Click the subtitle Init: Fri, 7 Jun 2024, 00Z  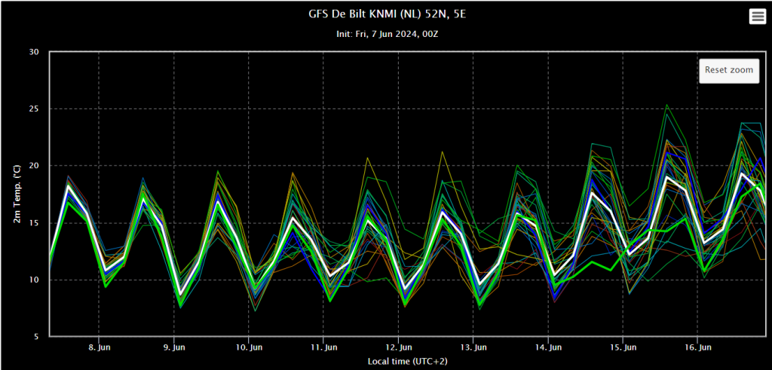tap(386, 34)
